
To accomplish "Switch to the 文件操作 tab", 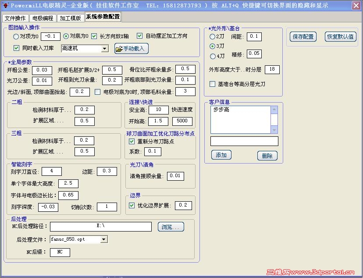I will [x=15, y=18].
